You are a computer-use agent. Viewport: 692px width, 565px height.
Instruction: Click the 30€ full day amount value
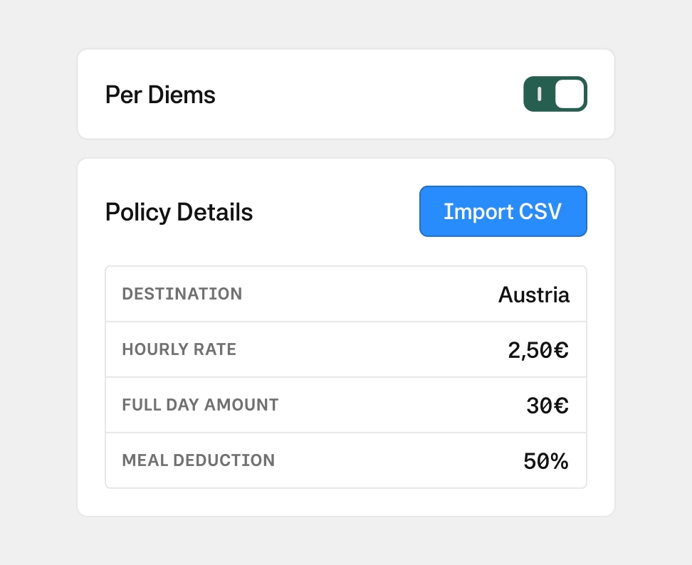click(x=547, y=406)
